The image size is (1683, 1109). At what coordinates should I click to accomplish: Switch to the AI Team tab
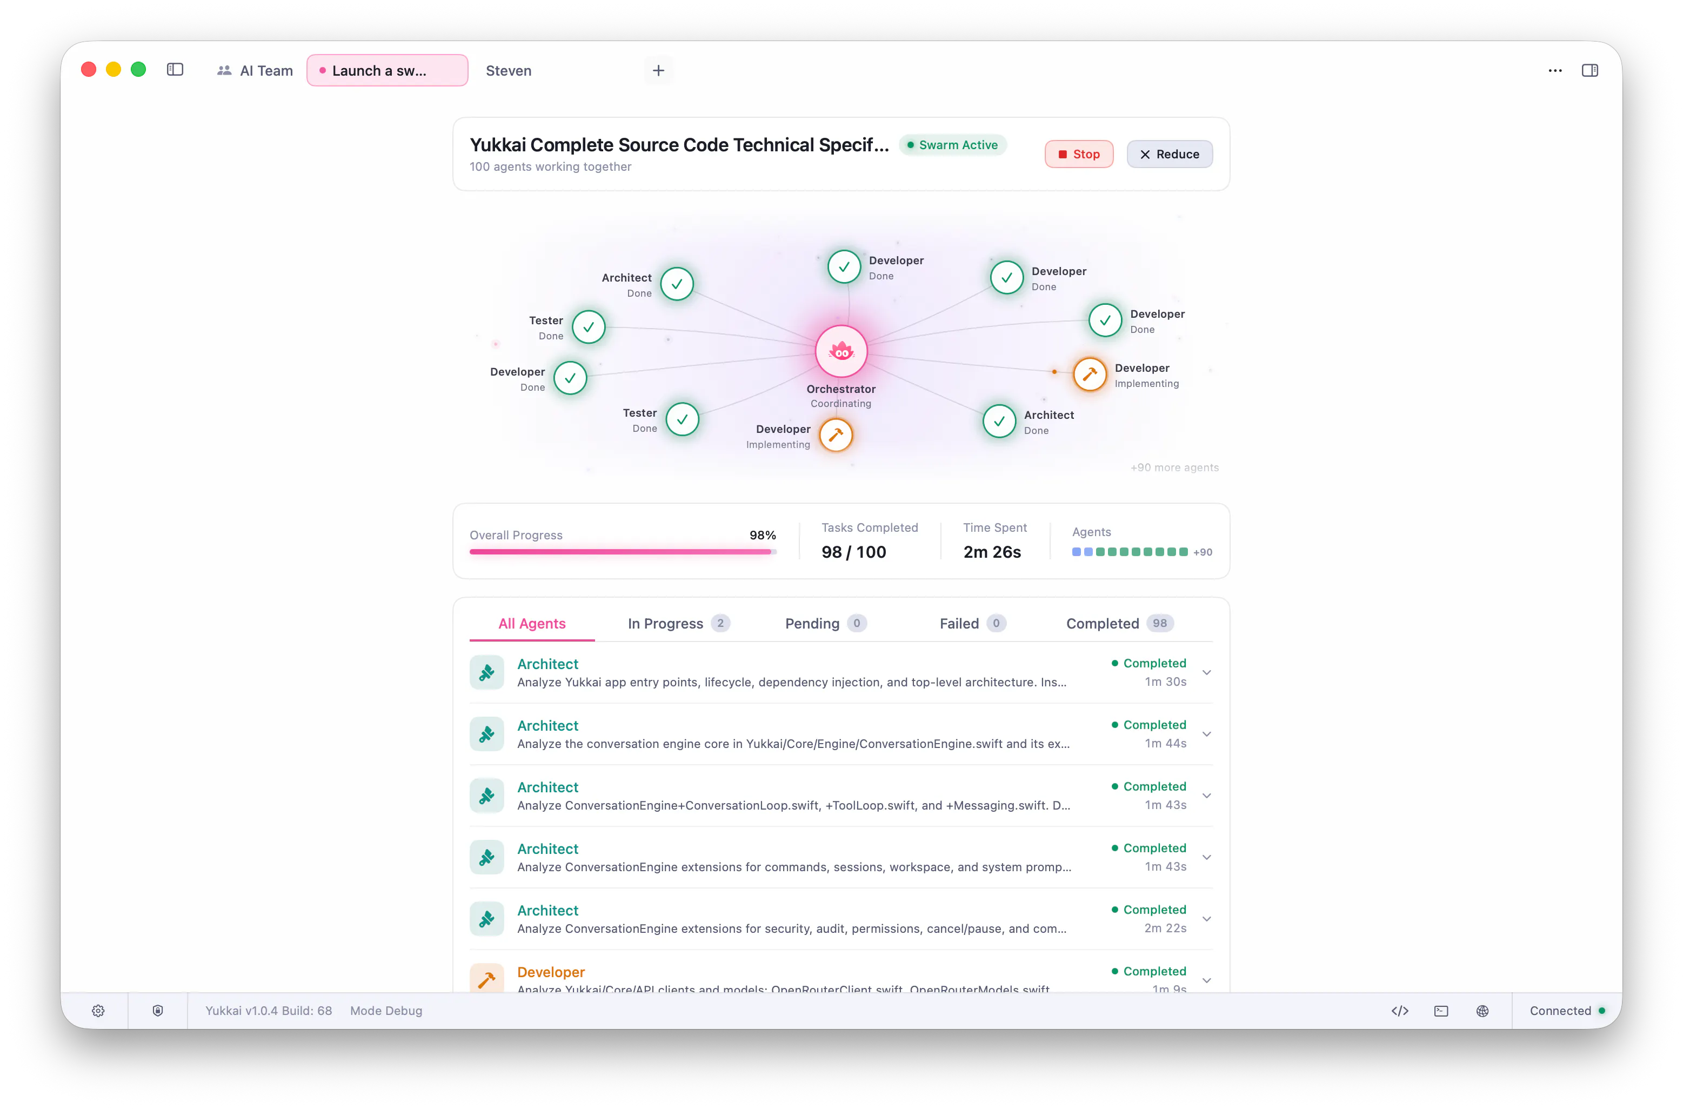coord(255,70)
